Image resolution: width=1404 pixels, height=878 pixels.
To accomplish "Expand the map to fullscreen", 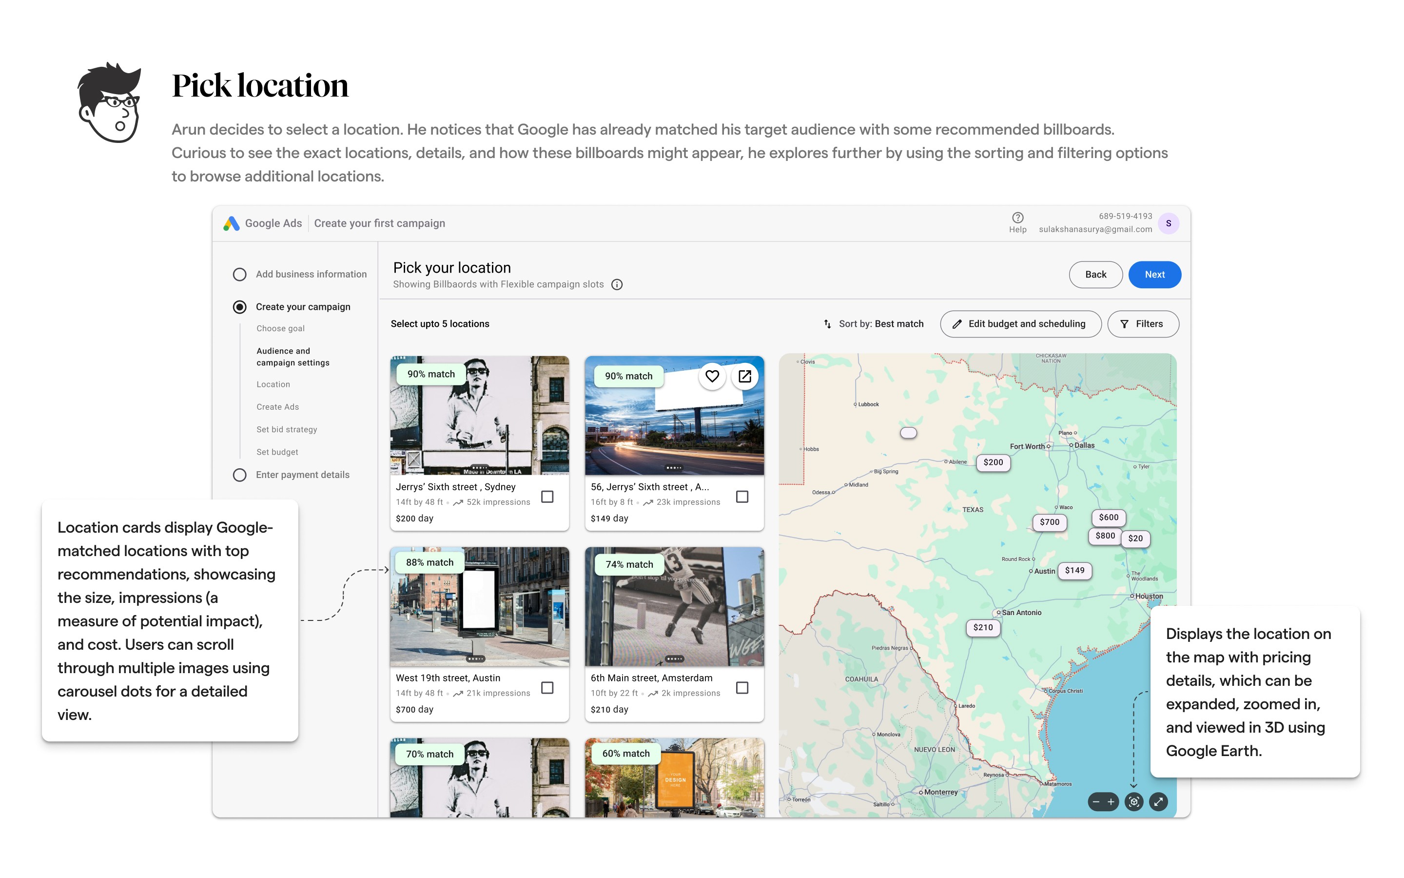I will coord(1158,802).
